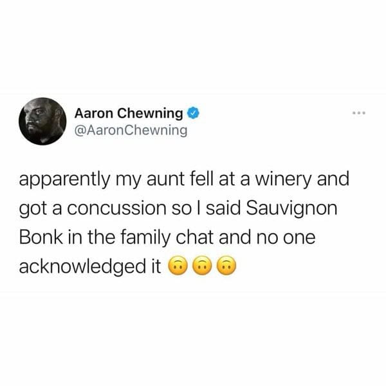Open Aaron Chewning's profile picture

42,122
